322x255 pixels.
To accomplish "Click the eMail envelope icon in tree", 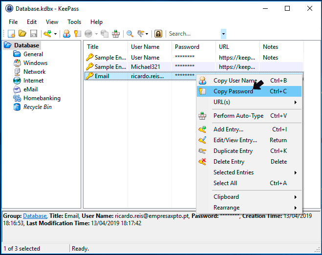I will tap(17, 89).
